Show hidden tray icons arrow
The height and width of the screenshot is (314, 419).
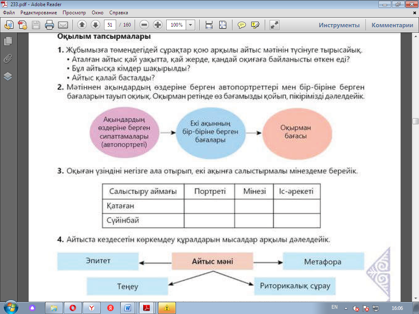click(346, 308)
